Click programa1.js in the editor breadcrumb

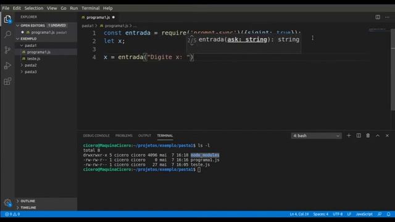[x=117, y=26]
